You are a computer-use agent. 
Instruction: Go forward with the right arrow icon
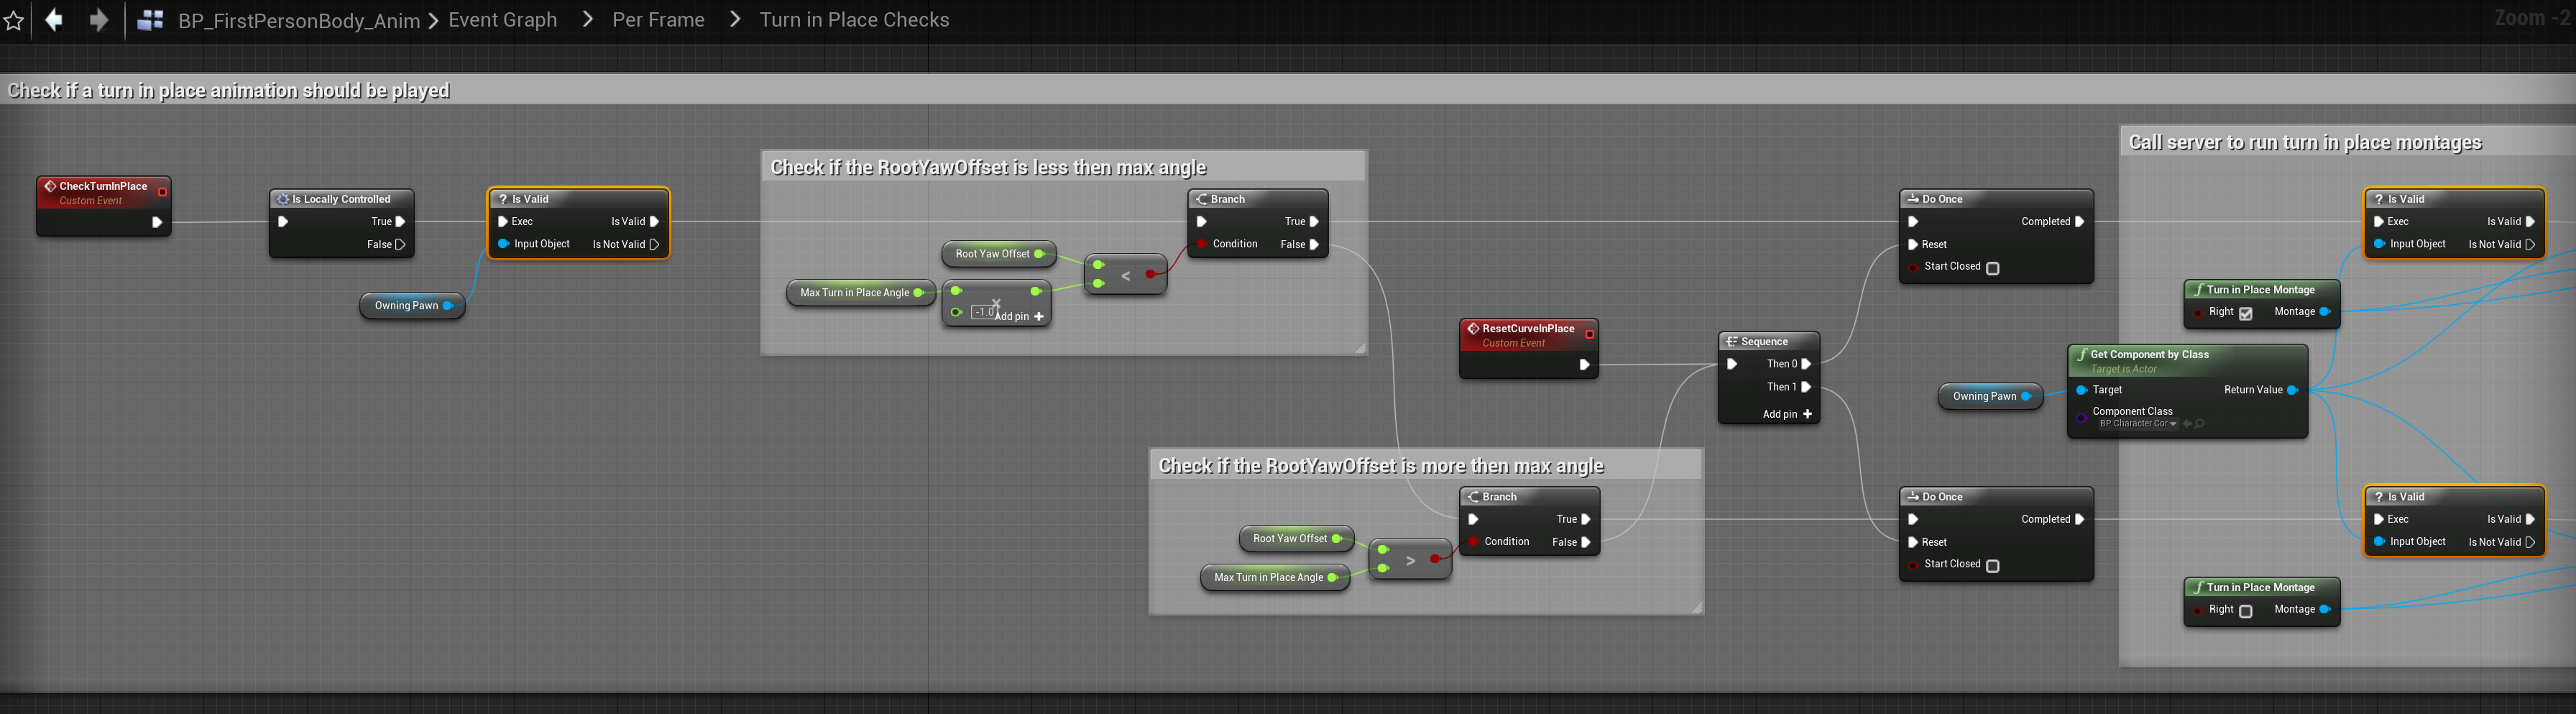coord(99,20)
